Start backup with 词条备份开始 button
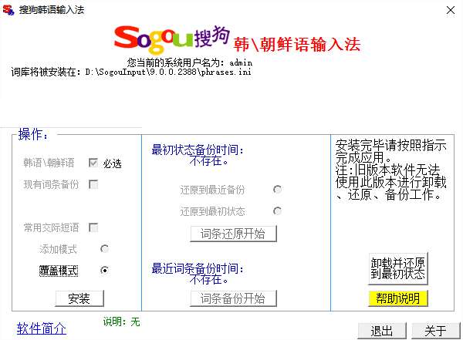 tap(233, 298)
